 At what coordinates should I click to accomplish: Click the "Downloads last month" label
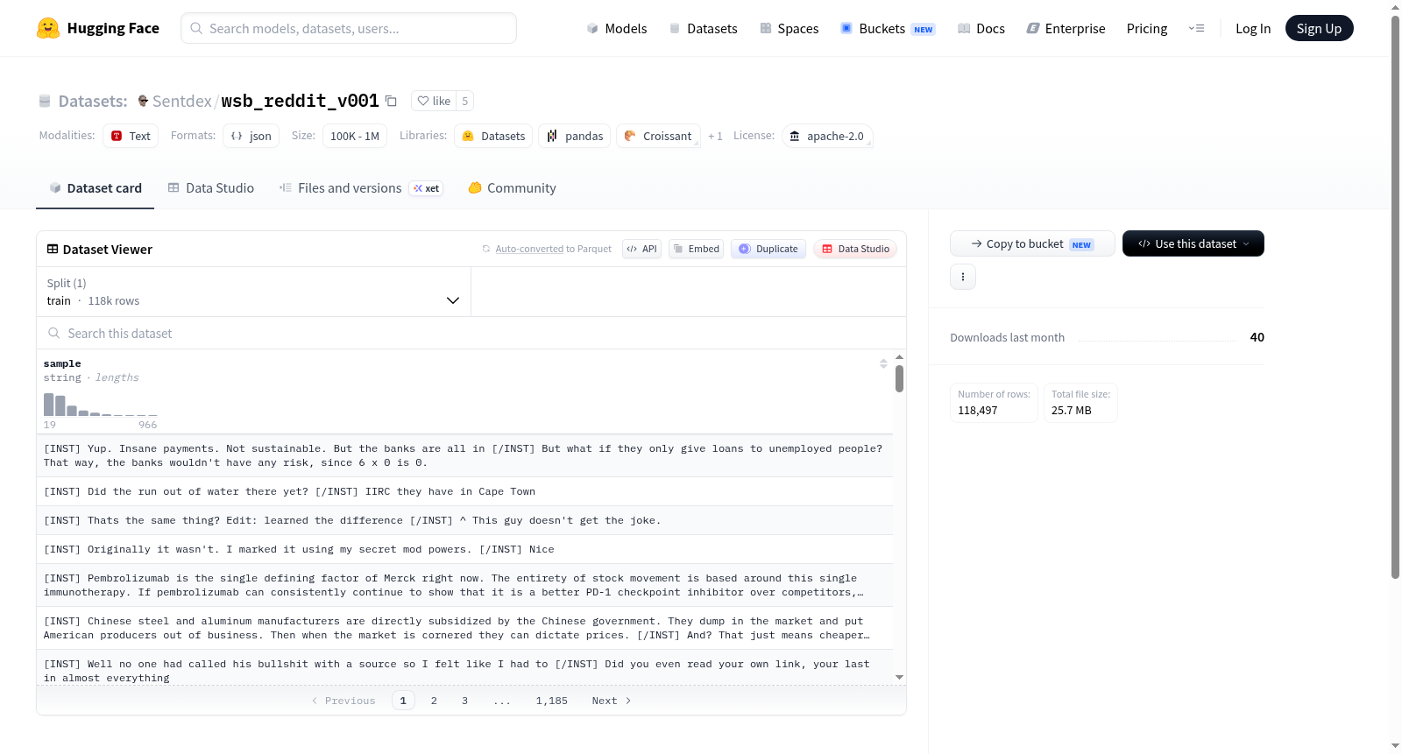(x=1007, y=337)
